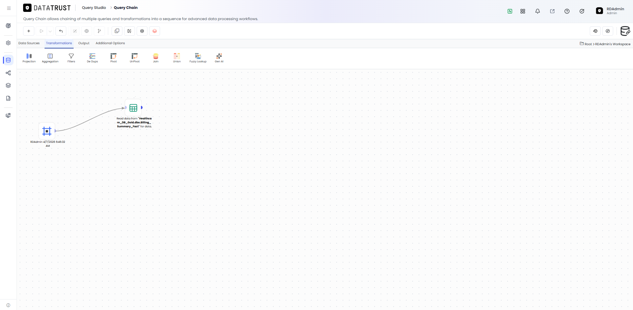This screenshot has width=633, height=310.
Task: Choose the Filters transformation
Action: (x=71, y=58)
